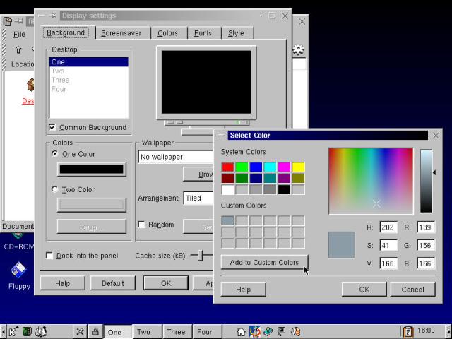Pick the red system color swatch
This screenshot has height=339, width=452.
[x=227, y=167]
